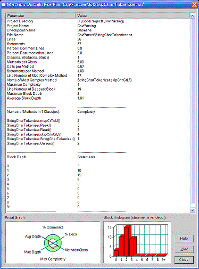Viewport: 199px width, 269px height.
Task: Select the StringCharTokenizer.Unread() method row
Action: pyautogui.click(x=98, y=143)
